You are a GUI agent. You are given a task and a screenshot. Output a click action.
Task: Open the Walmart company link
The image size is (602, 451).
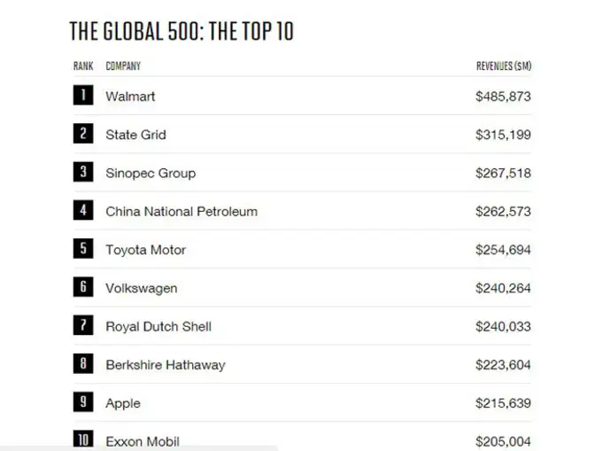point(130,96)
